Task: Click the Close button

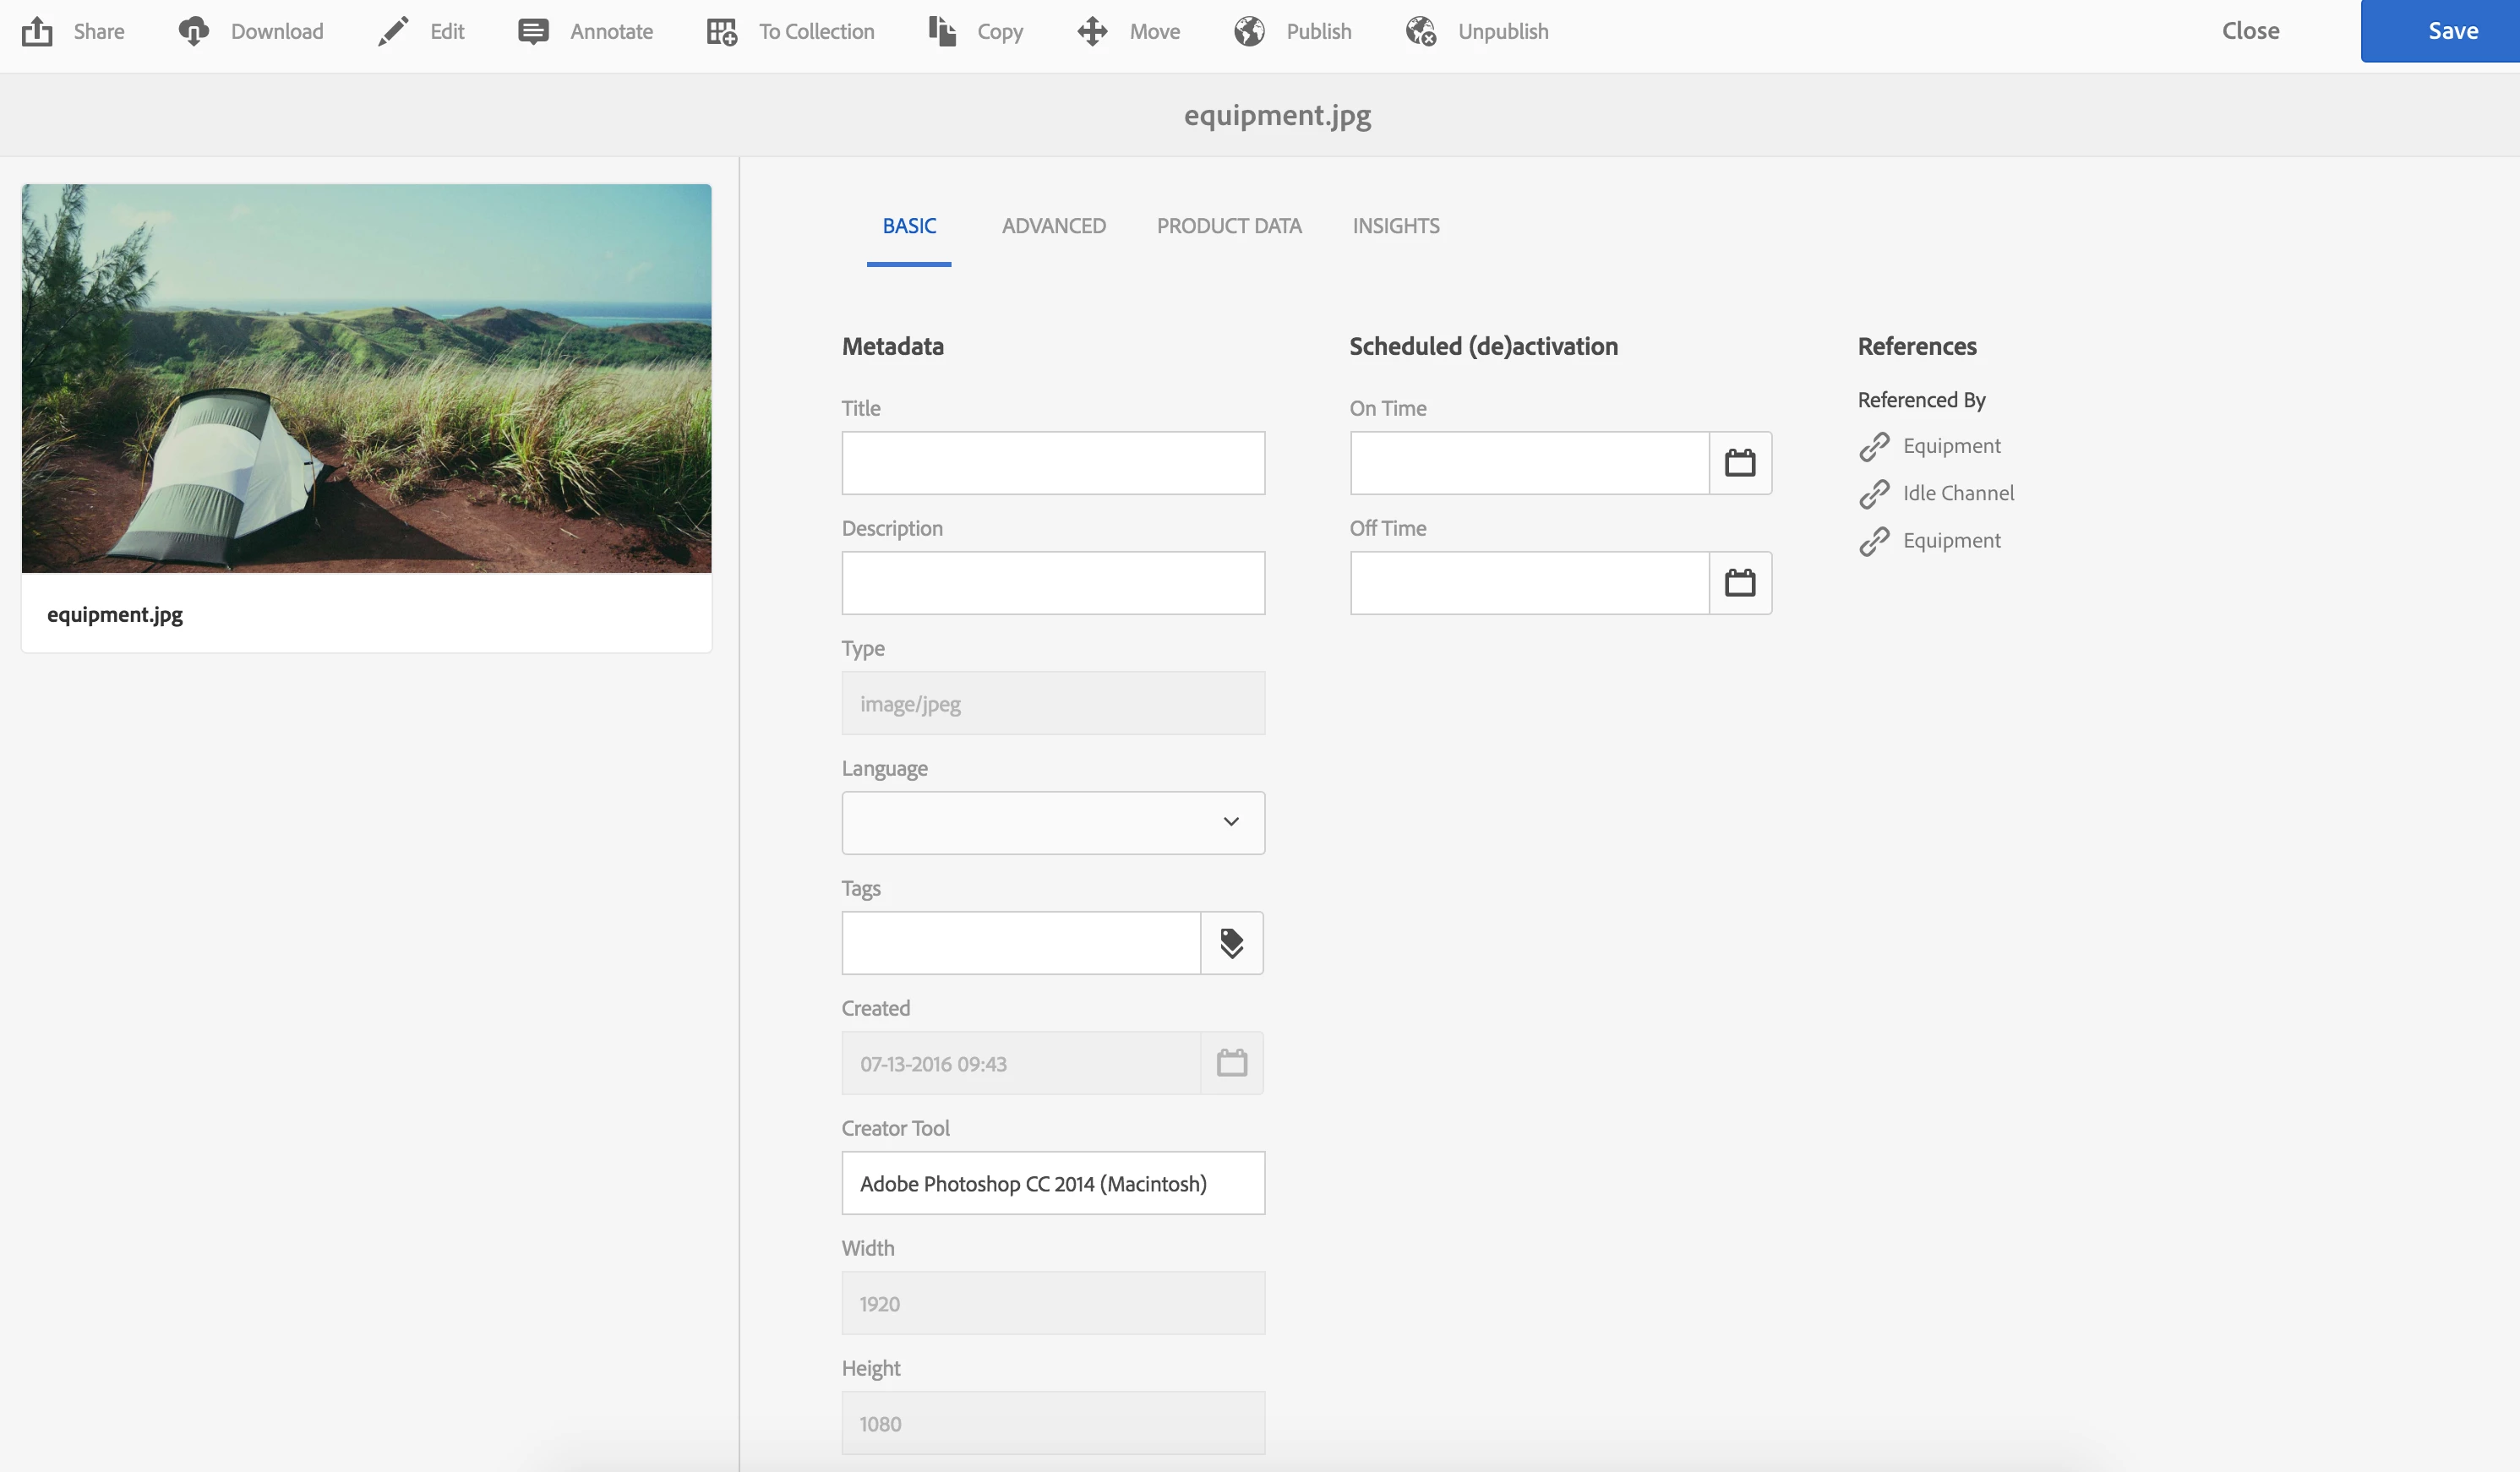Action: [x=2250, y=31]
